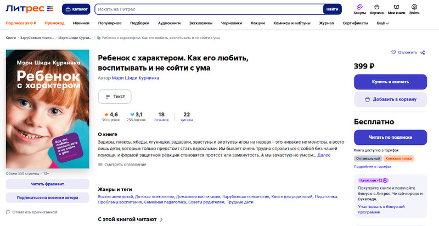Open the 'Семейная педагогика' tag
The height and width of the screenshot is (226, 439).
tap(165, 202)
